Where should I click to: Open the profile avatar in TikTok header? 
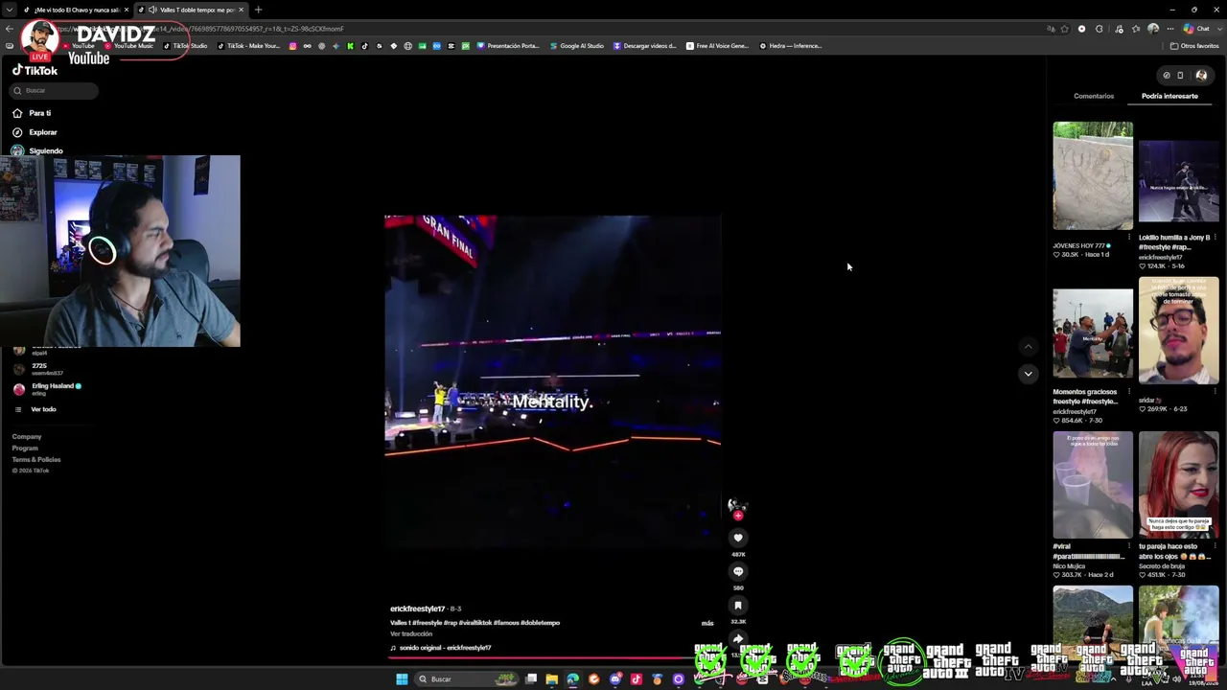click(x=1201, y=75)
